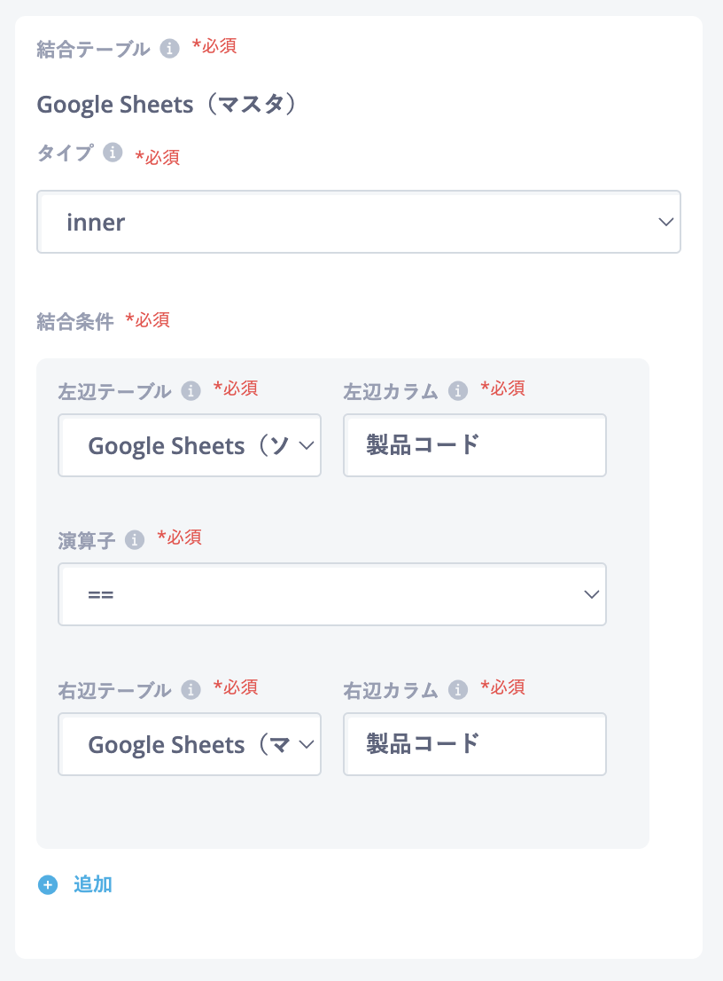Focus the 右辺カラム input with 製品コード
This screenshot has height=981, width=723.
click(475, 744)
